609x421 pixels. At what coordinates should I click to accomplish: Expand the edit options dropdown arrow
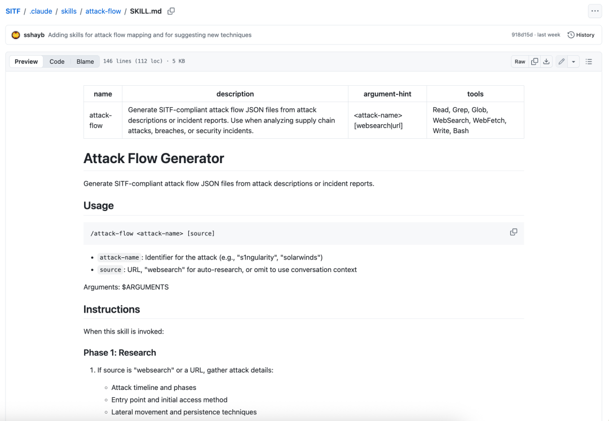573,62
